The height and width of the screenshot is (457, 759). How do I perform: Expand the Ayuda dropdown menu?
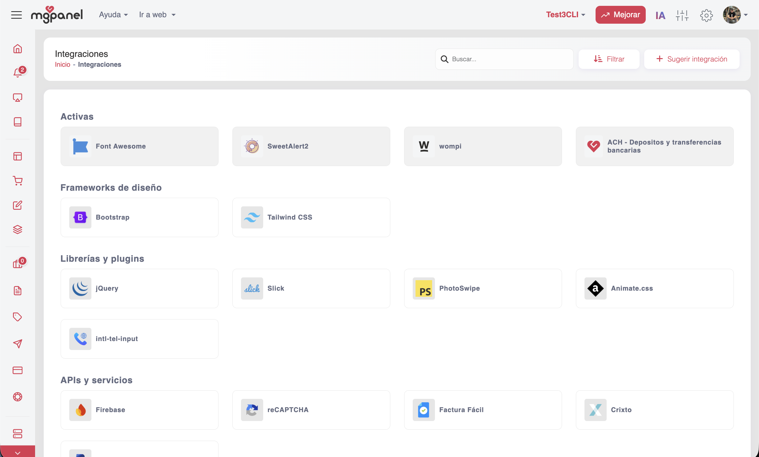tap(113, 15)
